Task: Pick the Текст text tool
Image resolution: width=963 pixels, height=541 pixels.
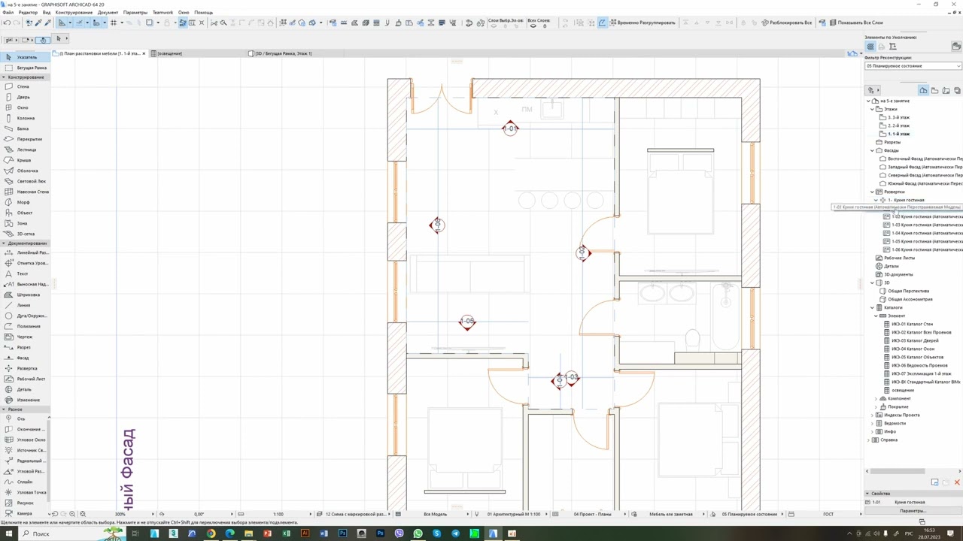Action: pos(22,274)
